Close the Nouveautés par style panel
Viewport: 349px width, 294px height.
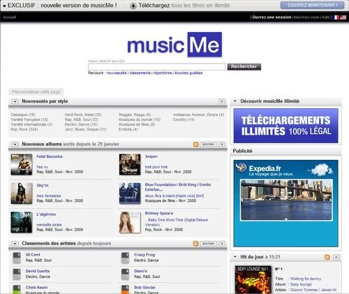222,101
